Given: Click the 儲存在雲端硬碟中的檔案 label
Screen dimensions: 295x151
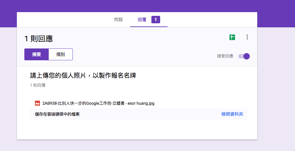Looking at the screenshot, I should pos(57,114).
